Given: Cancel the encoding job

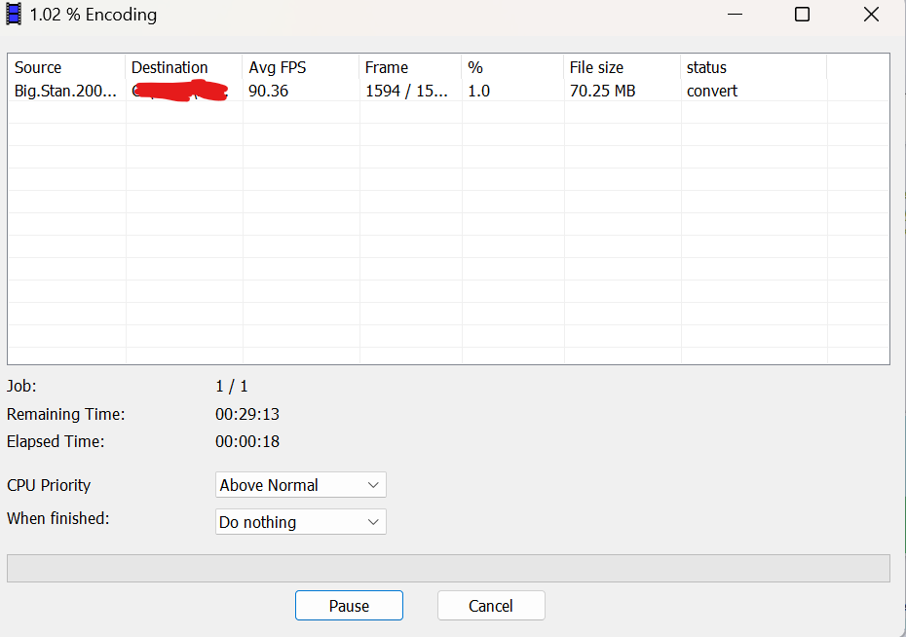Looking at the screenshot, I should 490,606.
